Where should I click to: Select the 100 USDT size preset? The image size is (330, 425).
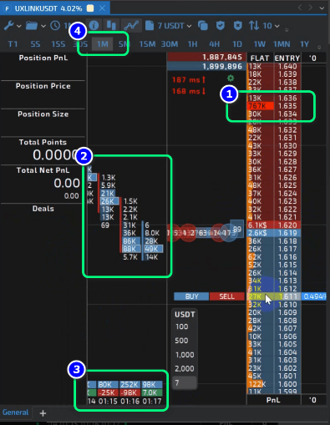pyautogui.click(x=181, y=326)
